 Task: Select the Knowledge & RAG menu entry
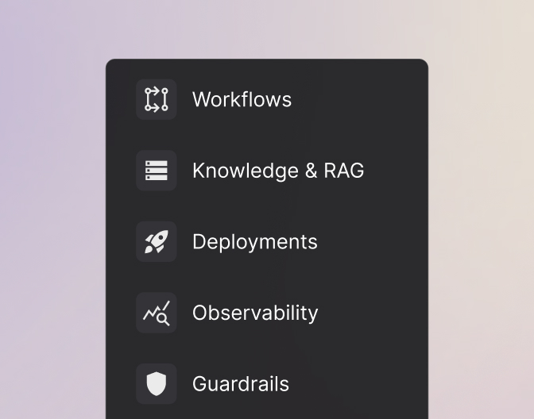tap(277, 171)
